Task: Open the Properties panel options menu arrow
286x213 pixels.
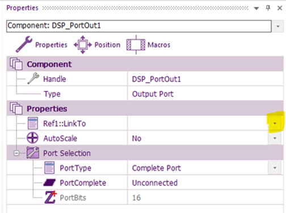Action: (256, 9)
